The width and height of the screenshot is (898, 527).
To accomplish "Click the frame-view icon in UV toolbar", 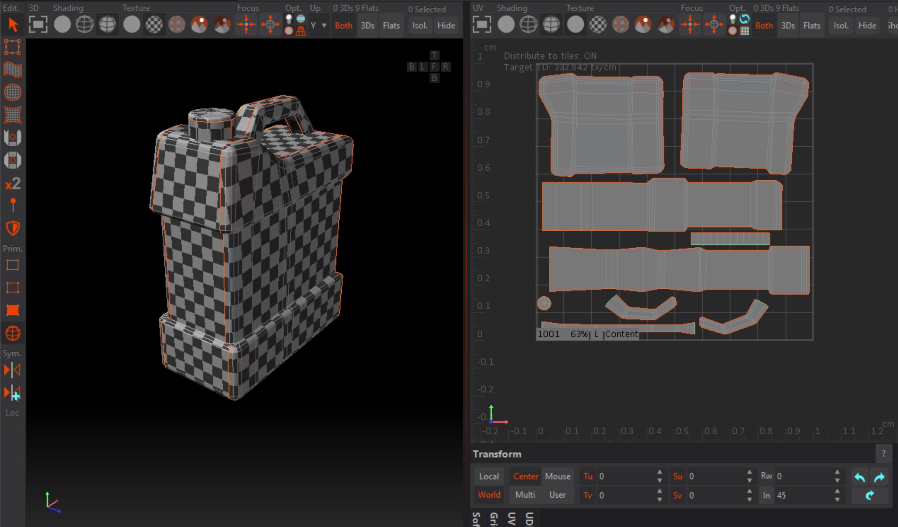I will click(482, 25).
